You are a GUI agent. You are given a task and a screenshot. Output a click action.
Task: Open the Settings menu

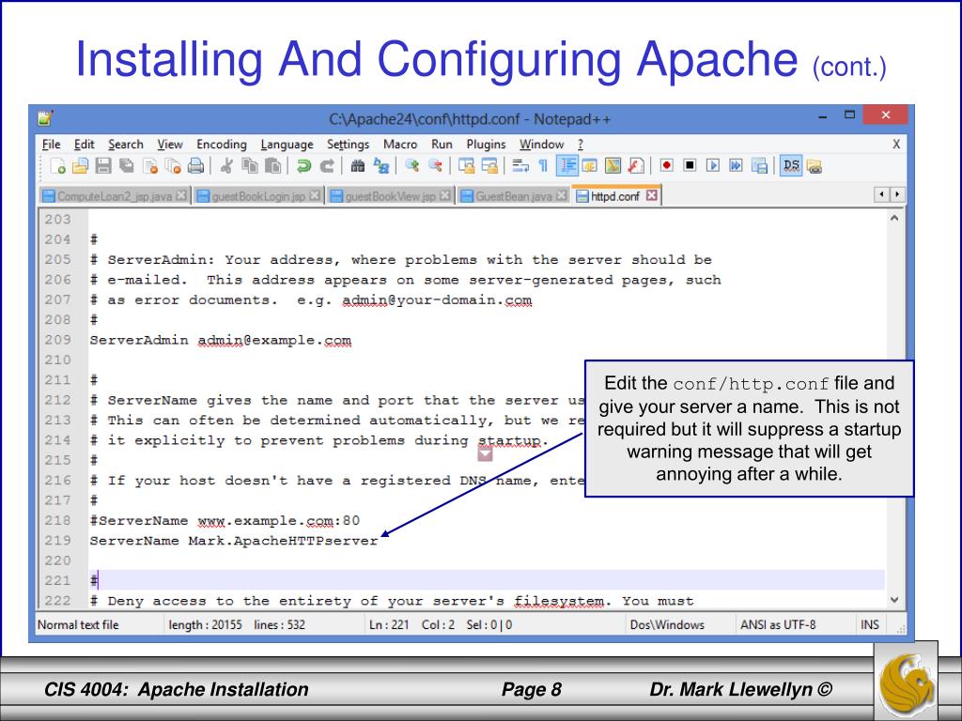pos(348,144)
